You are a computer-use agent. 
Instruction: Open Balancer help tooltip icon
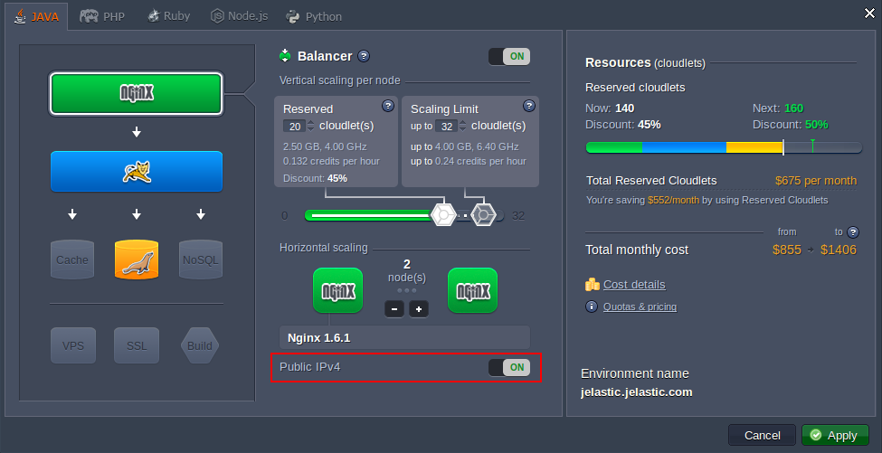coord(364,56)
